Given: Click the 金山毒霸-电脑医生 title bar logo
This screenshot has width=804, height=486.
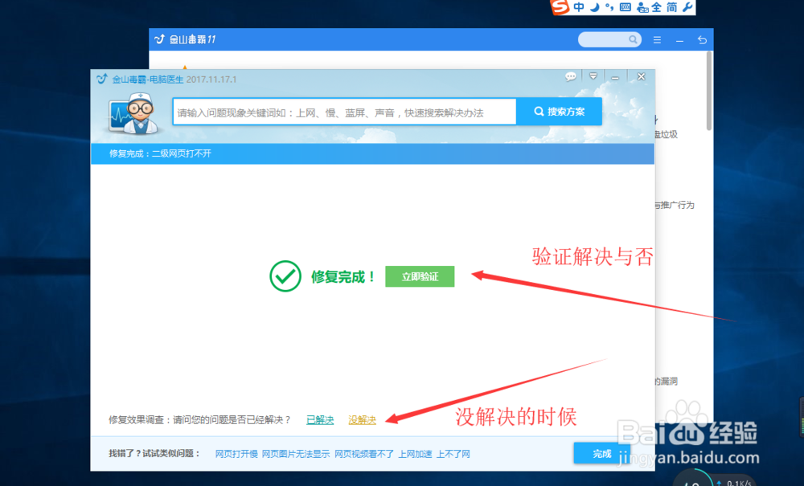Looking at the screenshot, I should tap(101, 79).
